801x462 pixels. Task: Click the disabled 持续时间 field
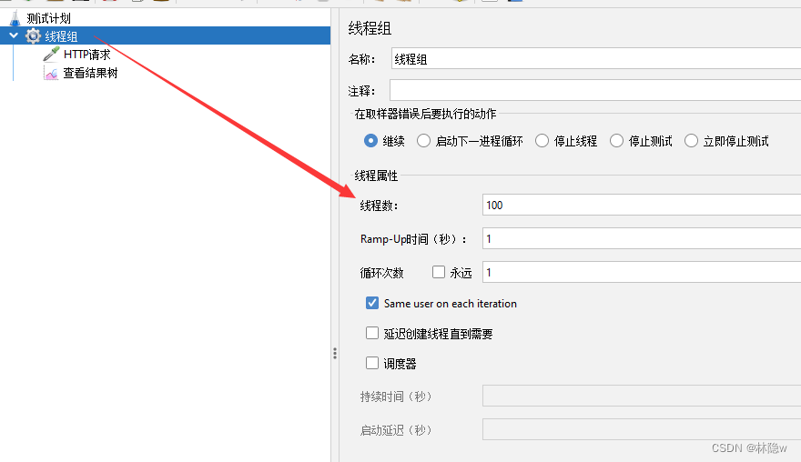[x=642, y=396]
